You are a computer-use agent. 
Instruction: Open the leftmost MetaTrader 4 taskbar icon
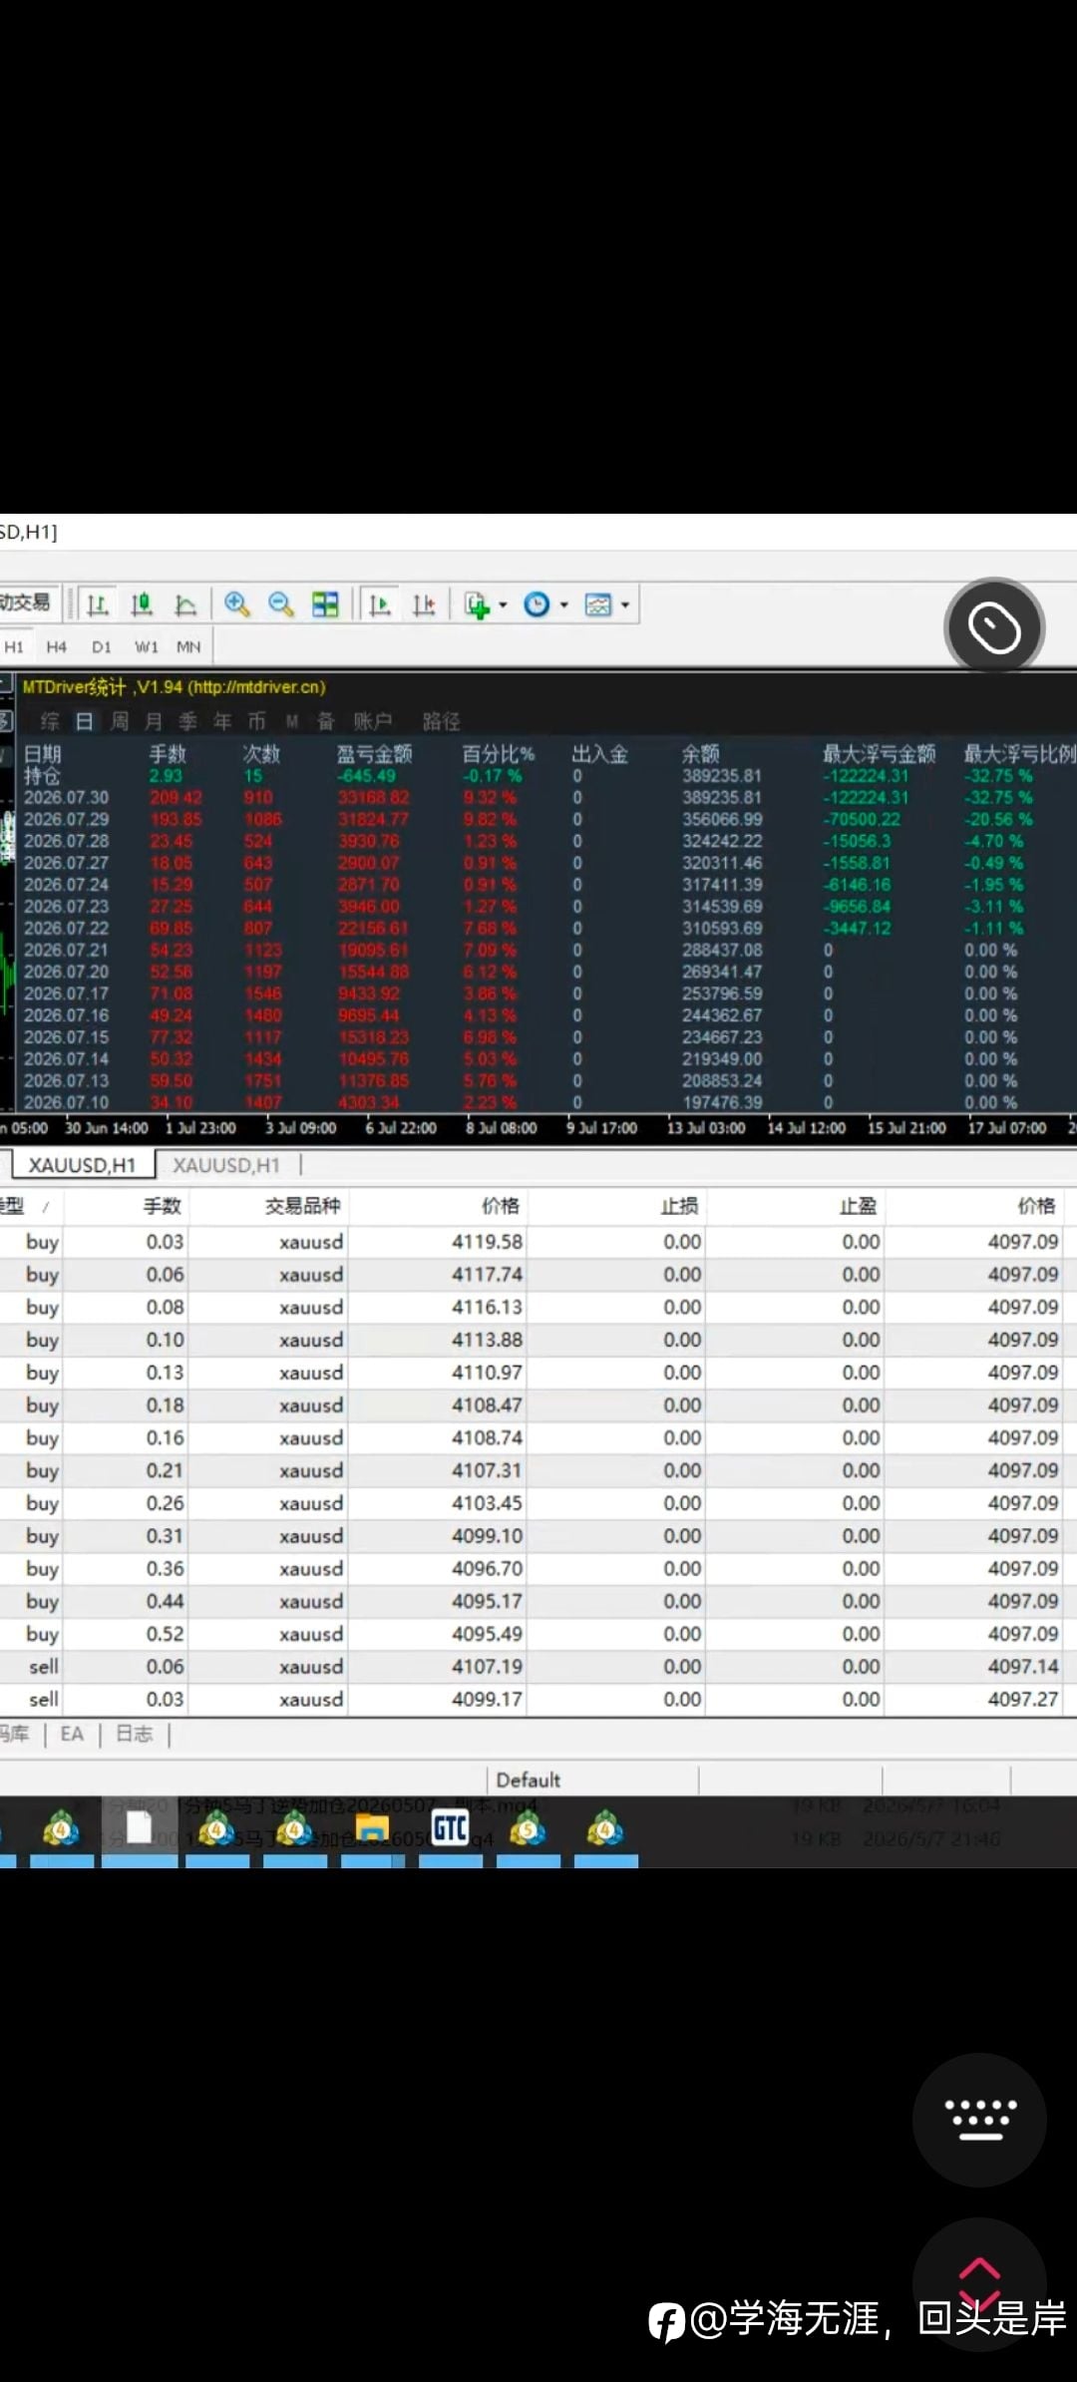pyautogui.click(x=61, y=1828)
